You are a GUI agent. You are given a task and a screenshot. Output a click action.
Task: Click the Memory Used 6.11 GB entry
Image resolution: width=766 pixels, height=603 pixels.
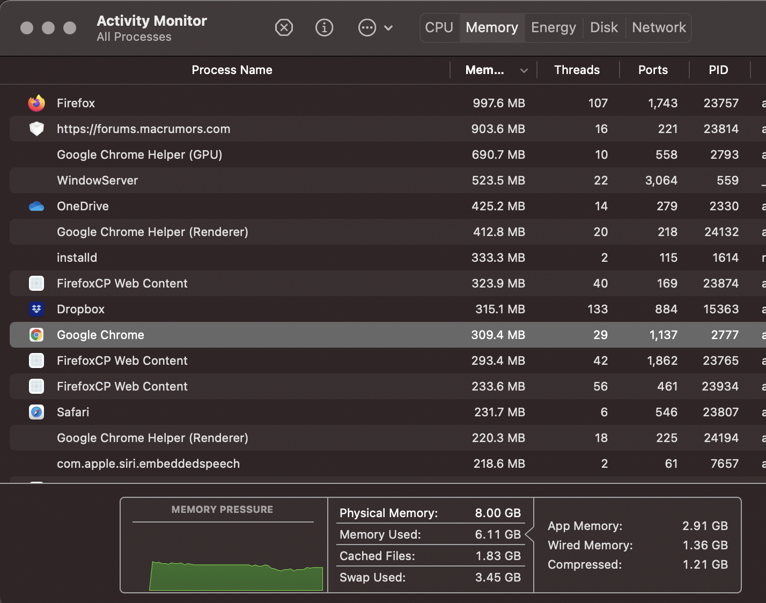tap(430, 534)
